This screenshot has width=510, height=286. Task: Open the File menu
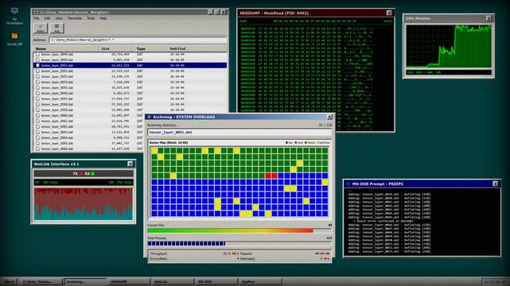[37, 18]
